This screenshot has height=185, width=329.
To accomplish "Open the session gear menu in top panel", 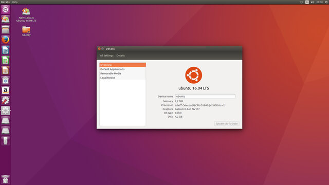I will tap(326, 2).
